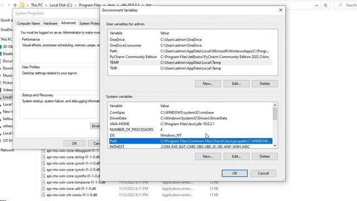
Task: Click Program Files breadcrumb in address bar
Action: pyautogui.click(x=90, y=5)
